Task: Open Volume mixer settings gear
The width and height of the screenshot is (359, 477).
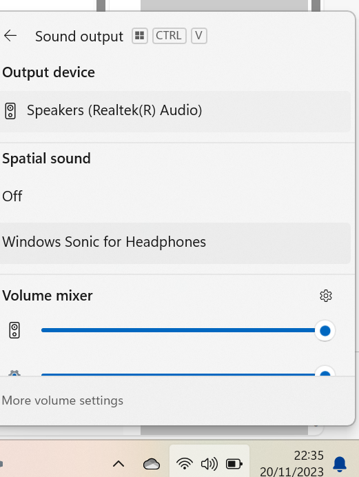Action: (325, 296)
